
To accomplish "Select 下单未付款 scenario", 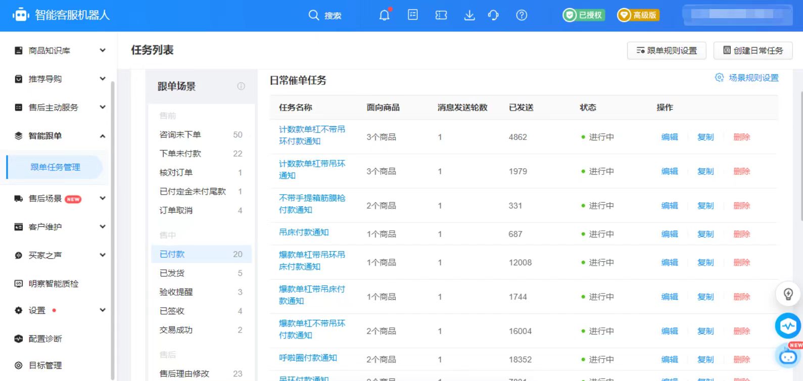I will (201, 154).
